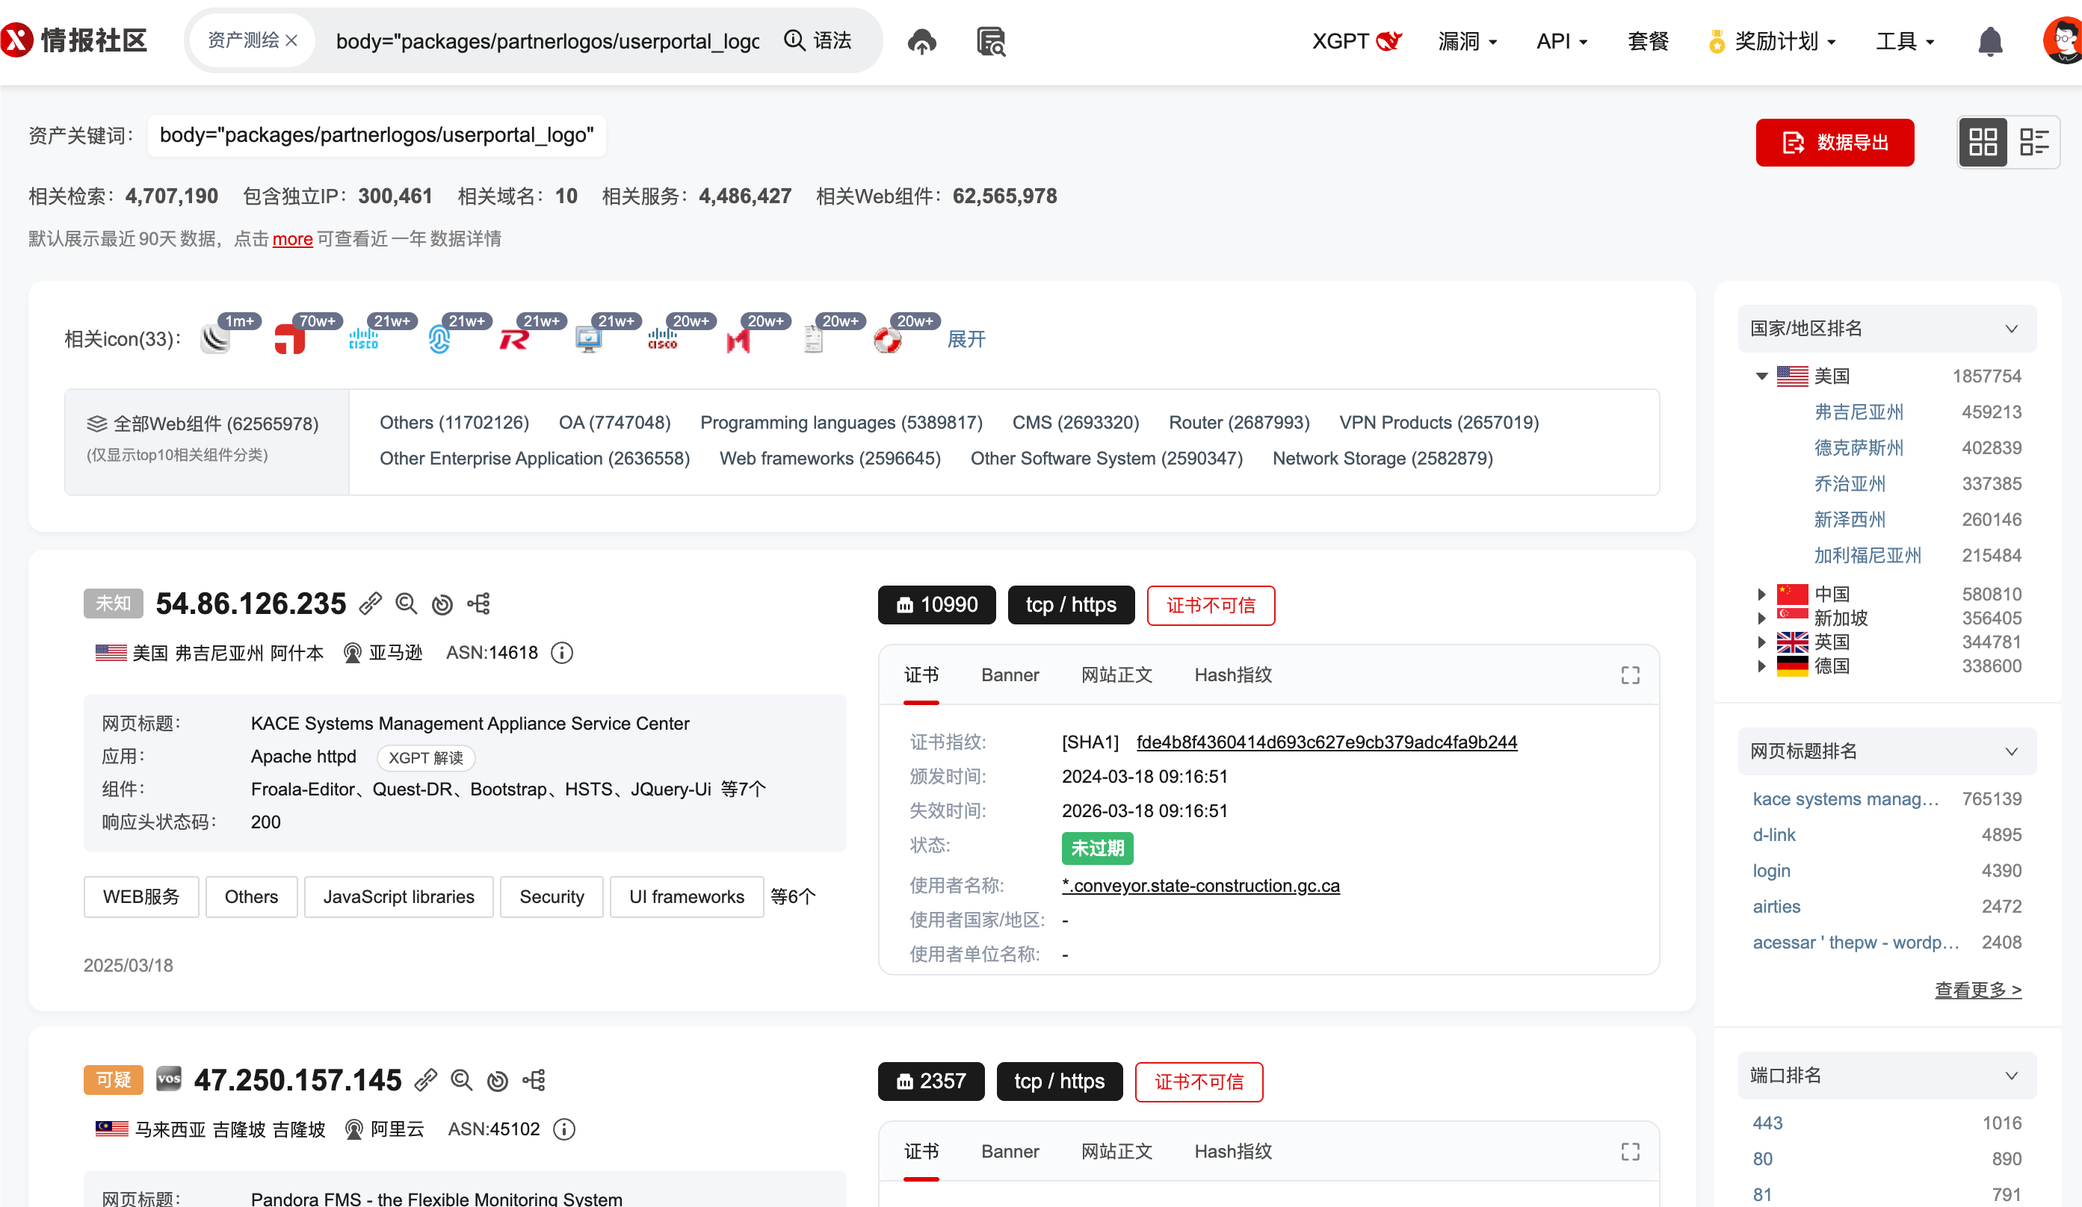Open XGPT from the top menu

pos(1356,41)
